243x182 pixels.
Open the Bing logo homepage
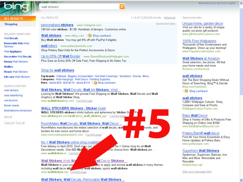pos(16,7)
